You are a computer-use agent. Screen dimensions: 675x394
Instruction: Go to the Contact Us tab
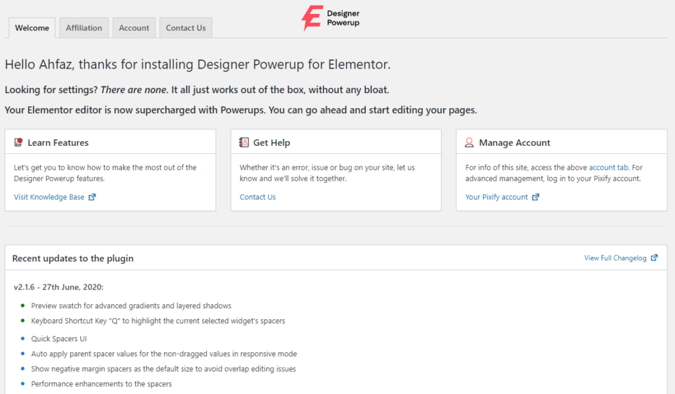tap(185, 28)
